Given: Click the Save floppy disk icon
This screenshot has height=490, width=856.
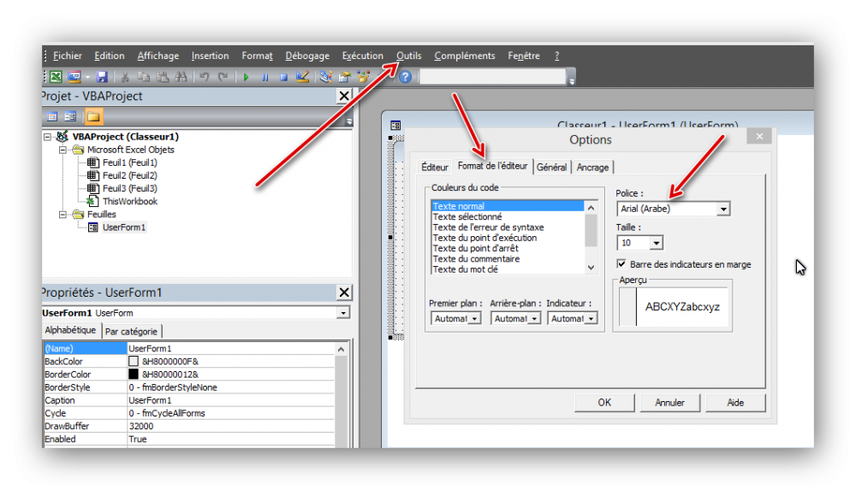Looking at the screenshot, I should click(102, 77).
